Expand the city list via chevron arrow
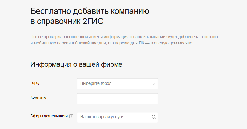This screenshot has height=129, width=247. tap(154, 84)
